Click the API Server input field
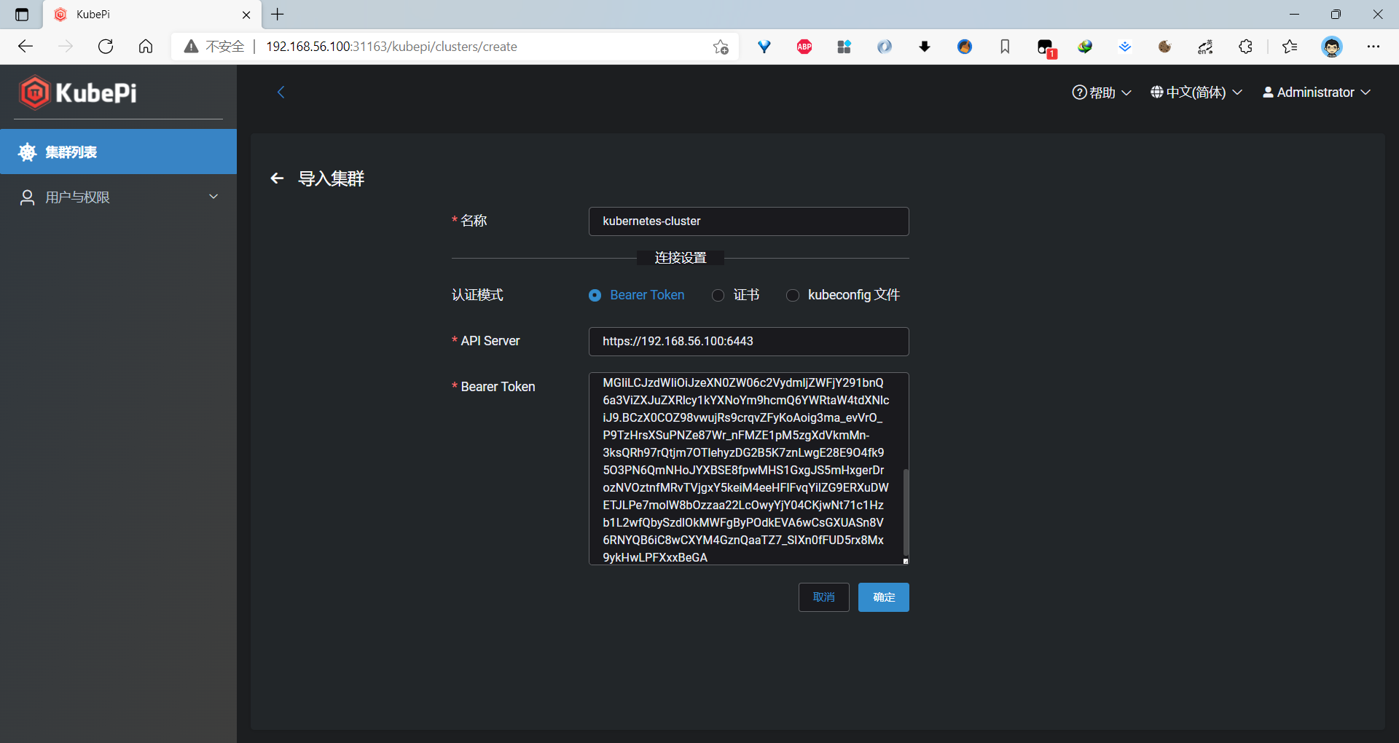This screenshot has height=743, width=1399. pos(748,342)
